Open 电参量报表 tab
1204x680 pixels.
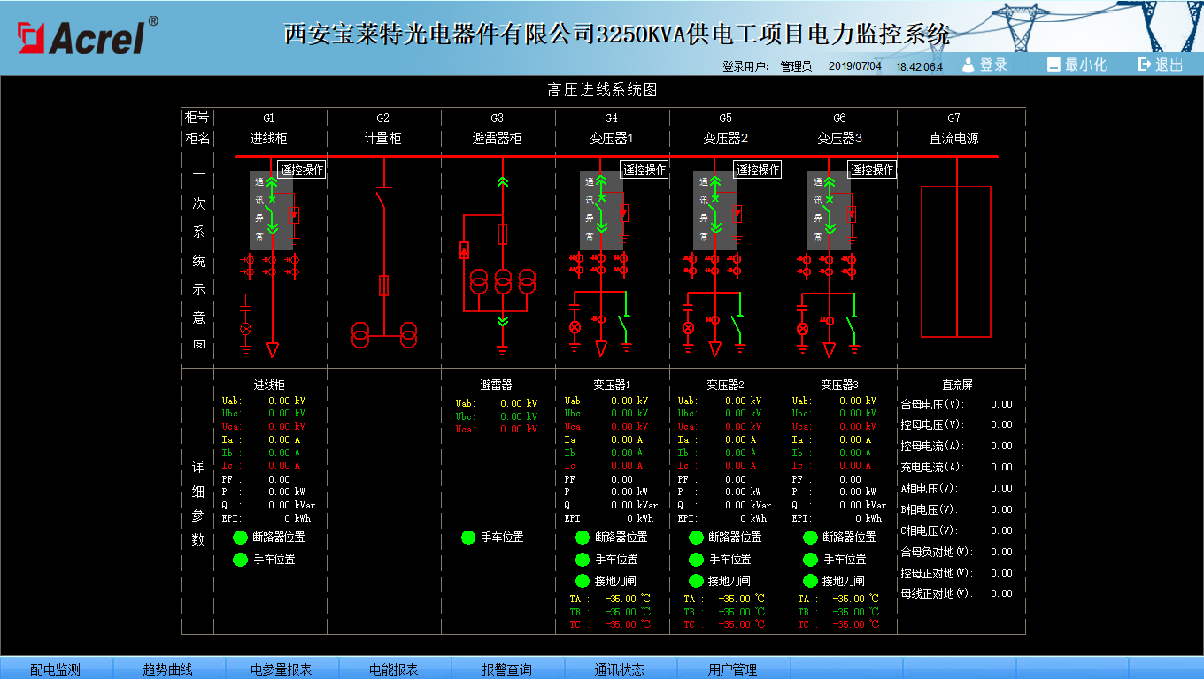click(282, 669)
